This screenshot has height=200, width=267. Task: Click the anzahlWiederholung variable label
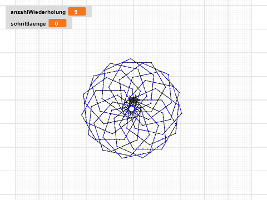pos(38,12)
